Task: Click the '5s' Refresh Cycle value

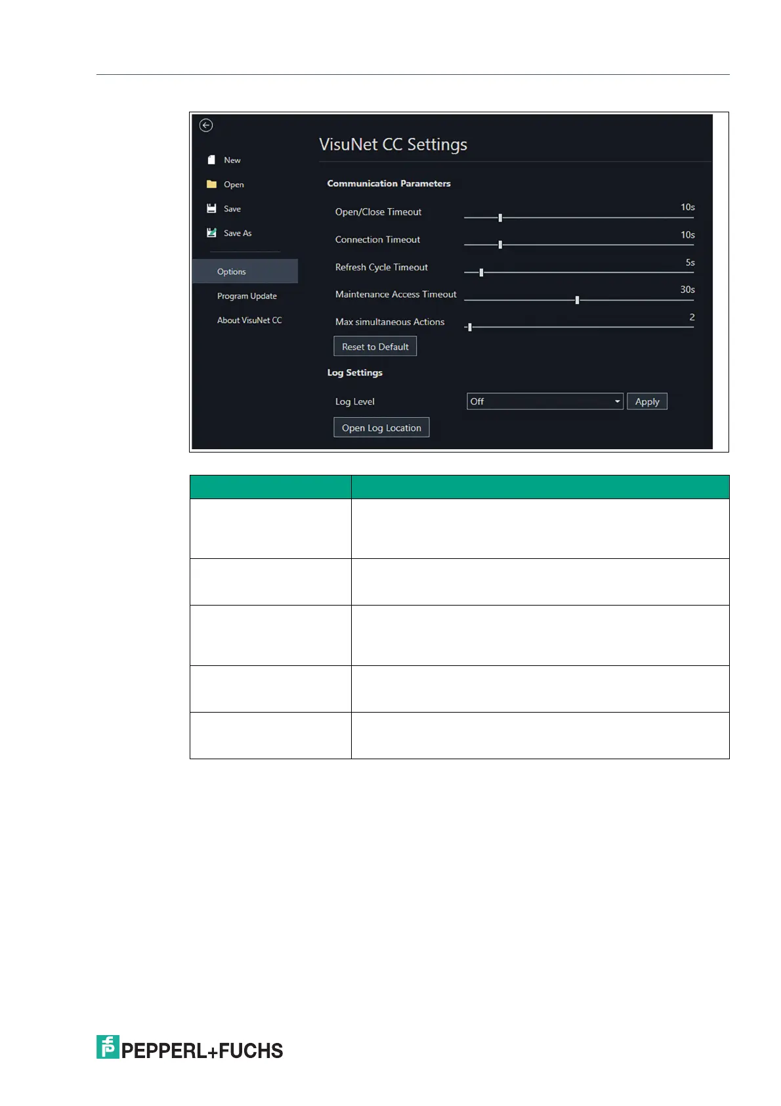Action: pos(690,263)
